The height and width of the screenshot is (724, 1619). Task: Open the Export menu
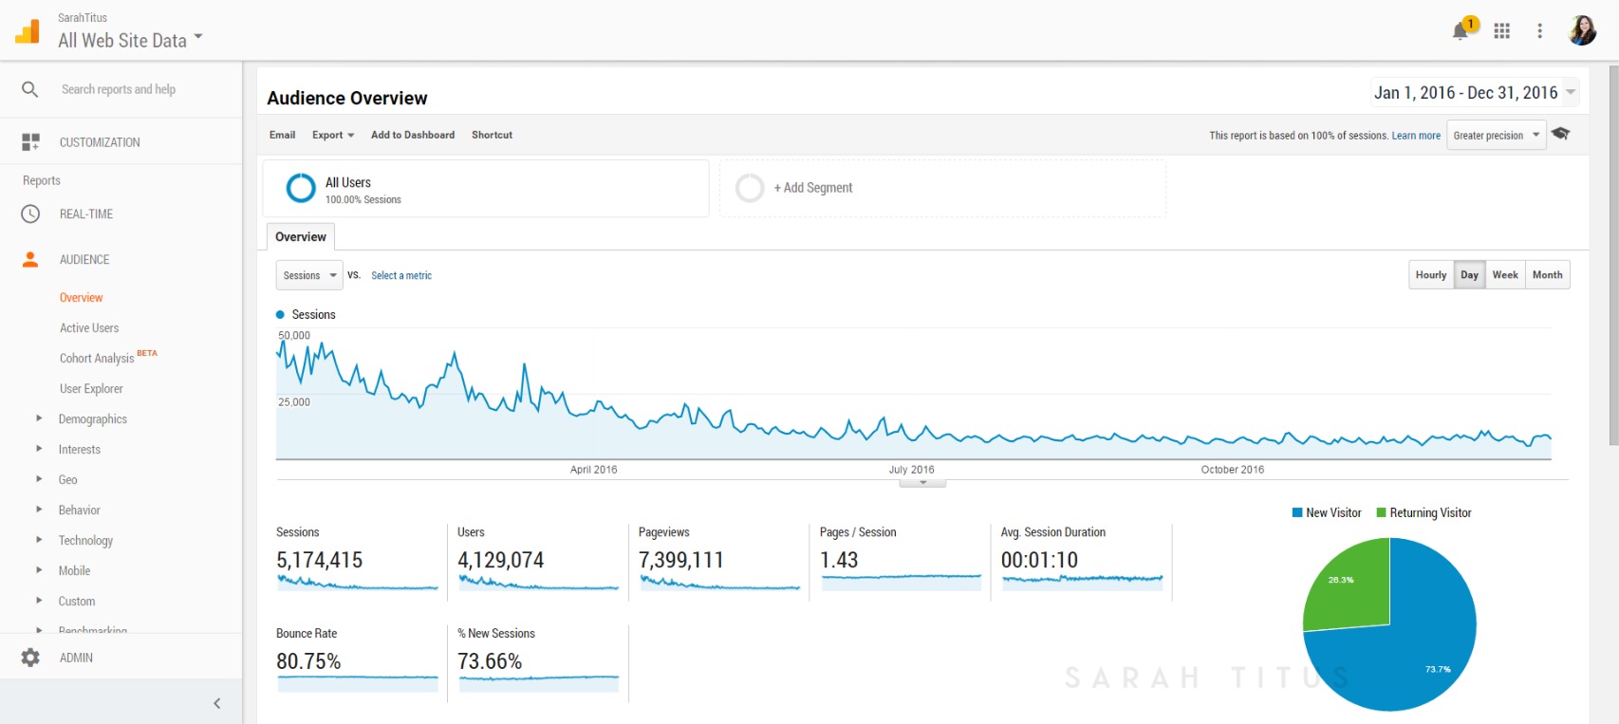(332, 135)
